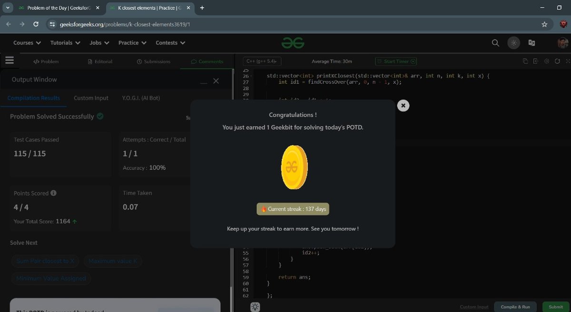Open the Sum Pair closest to X problem
The height and width of the screenshot is (312, 571).
pos(45,261)
